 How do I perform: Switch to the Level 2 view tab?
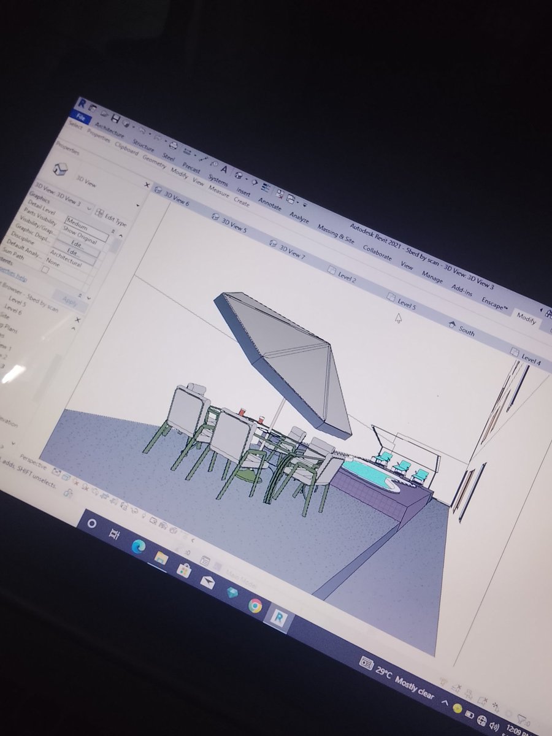pos(342,275)
